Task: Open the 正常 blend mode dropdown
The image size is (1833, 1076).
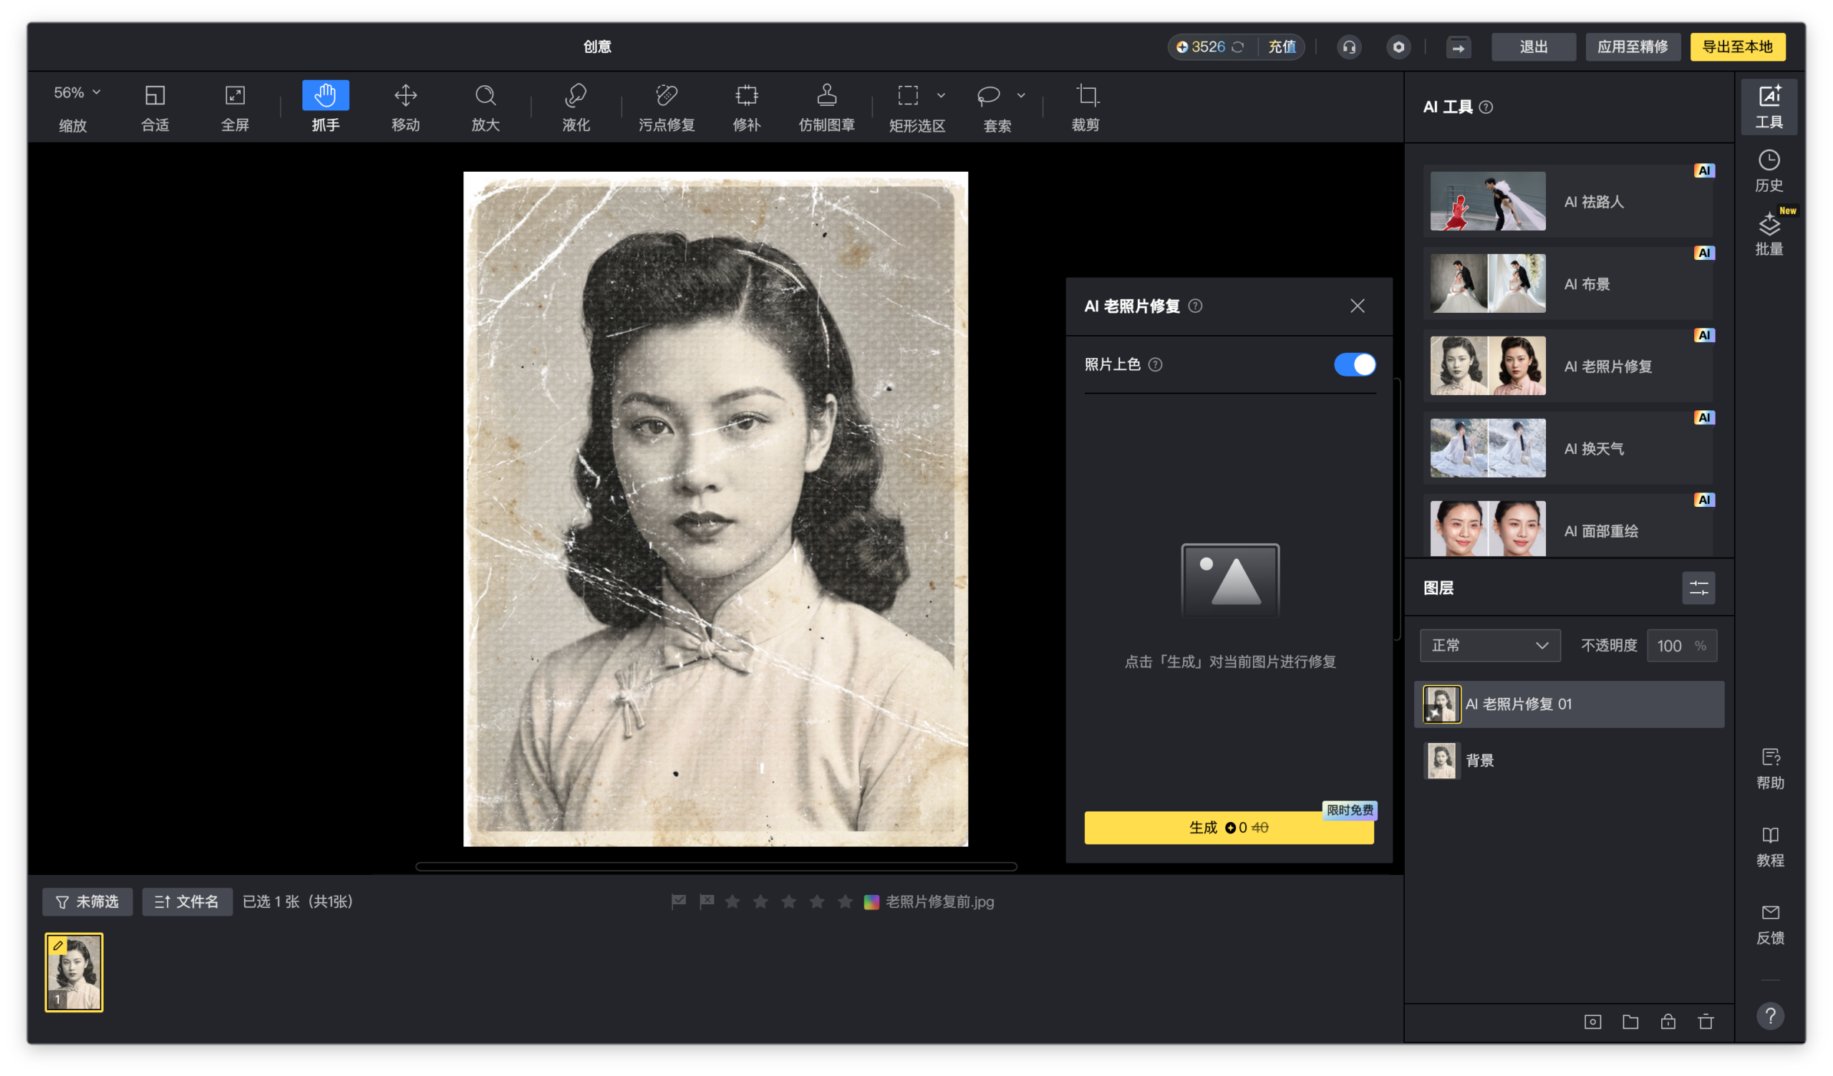Action: pos(1490,646)
